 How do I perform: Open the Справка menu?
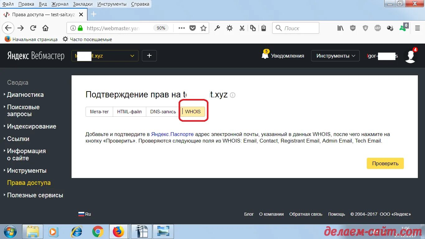[140, 4]
